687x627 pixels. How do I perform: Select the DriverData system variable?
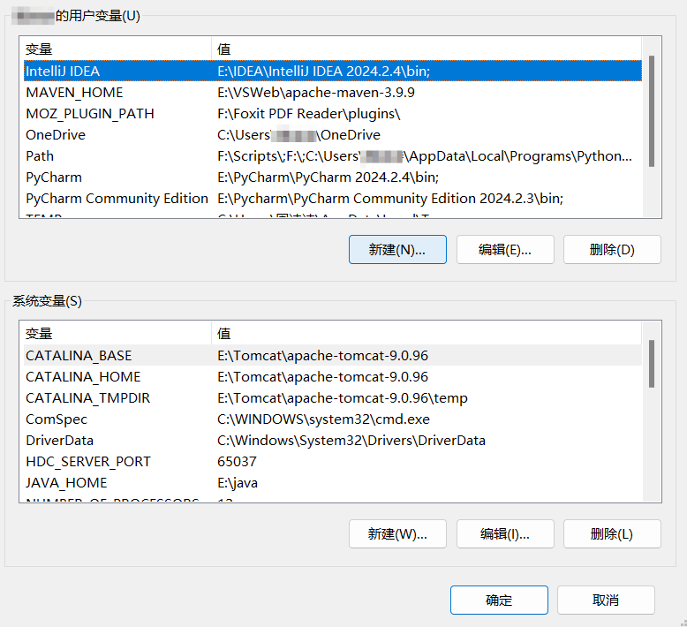tap(333, 441)
